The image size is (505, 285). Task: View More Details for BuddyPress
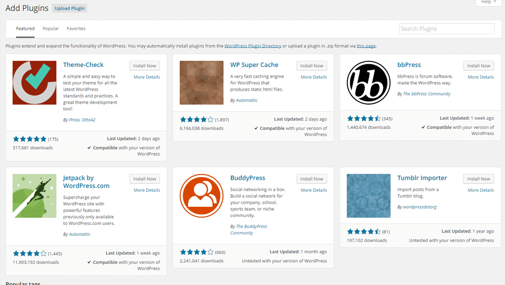coord(314,190)
